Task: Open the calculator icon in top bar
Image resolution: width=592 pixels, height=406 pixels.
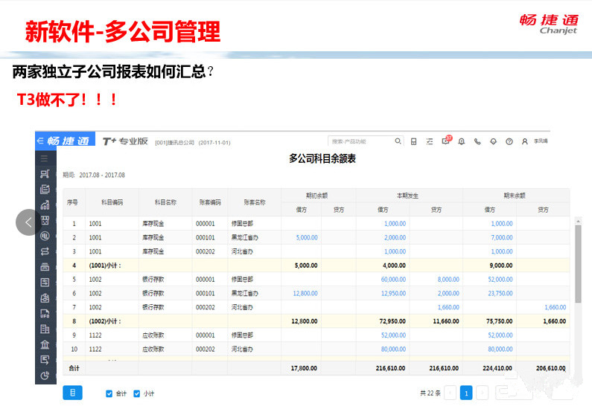Action: pyautogui.click(x=414, y=141)
